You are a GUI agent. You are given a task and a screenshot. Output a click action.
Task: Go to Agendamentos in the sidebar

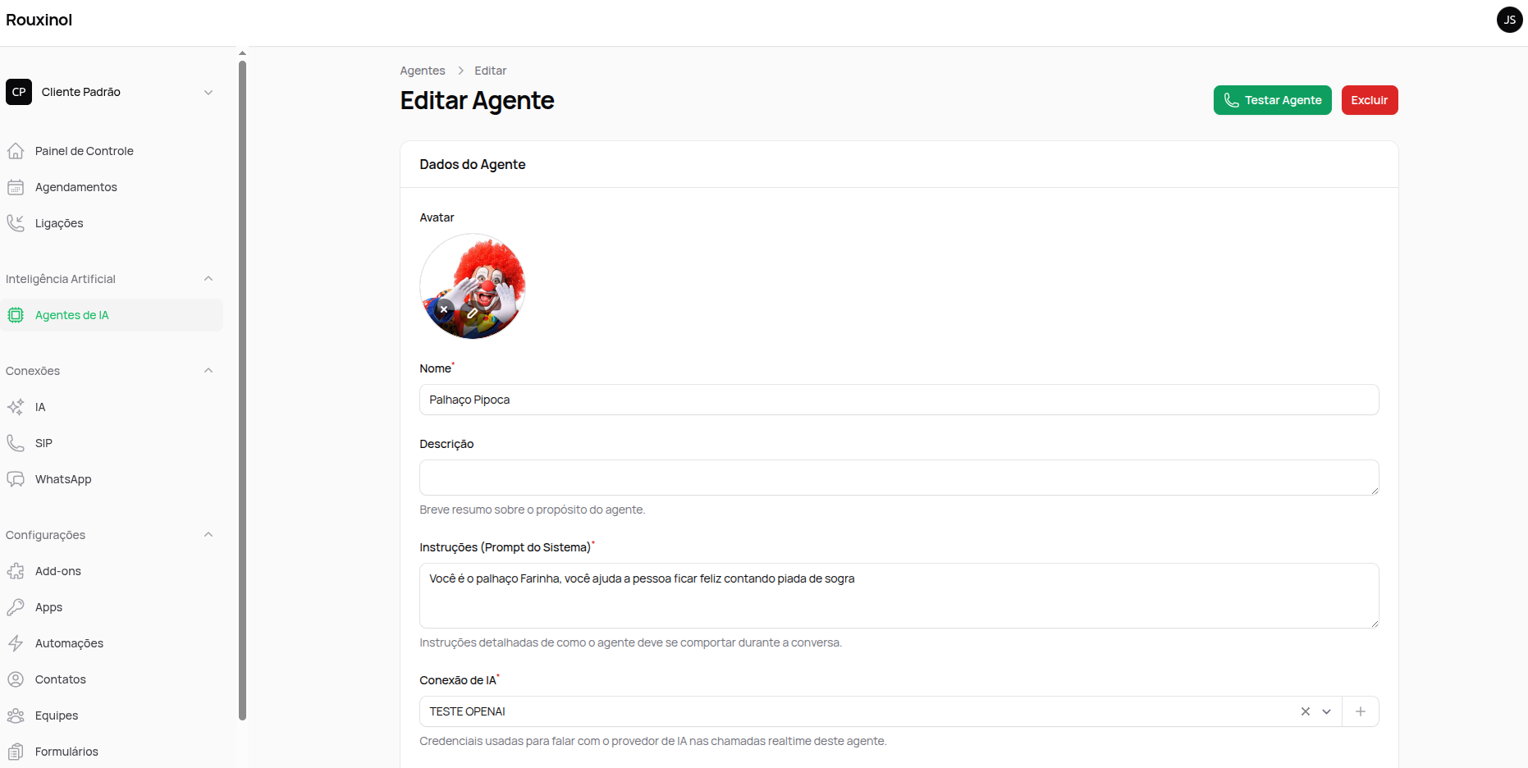112,187
